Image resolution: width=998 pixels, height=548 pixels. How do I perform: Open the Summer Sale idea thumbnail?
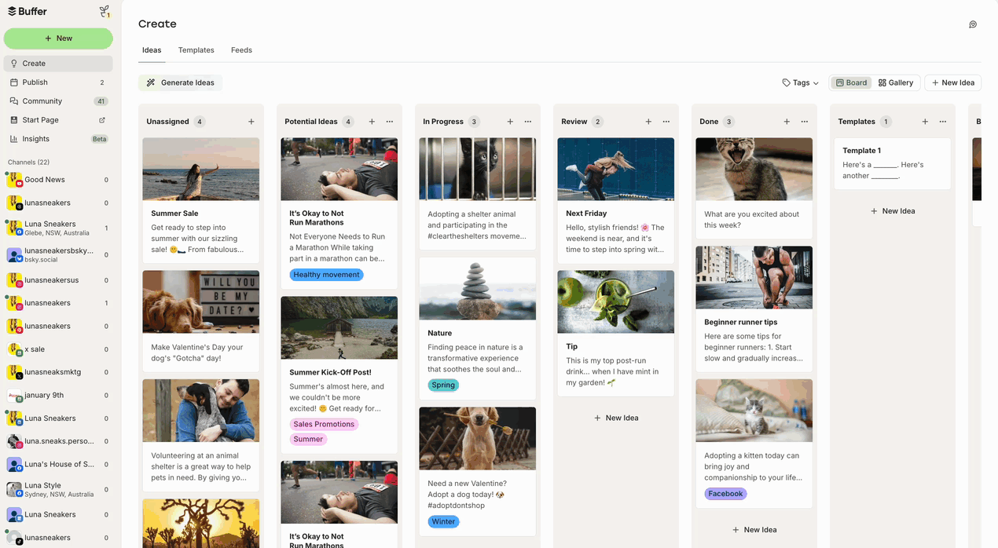tap(201, 169)
